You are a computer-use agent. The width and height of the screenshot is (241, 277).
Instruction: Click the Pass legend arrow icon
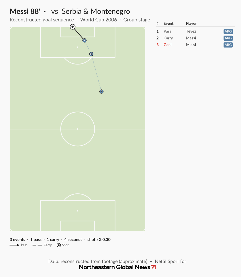[15, 245]
